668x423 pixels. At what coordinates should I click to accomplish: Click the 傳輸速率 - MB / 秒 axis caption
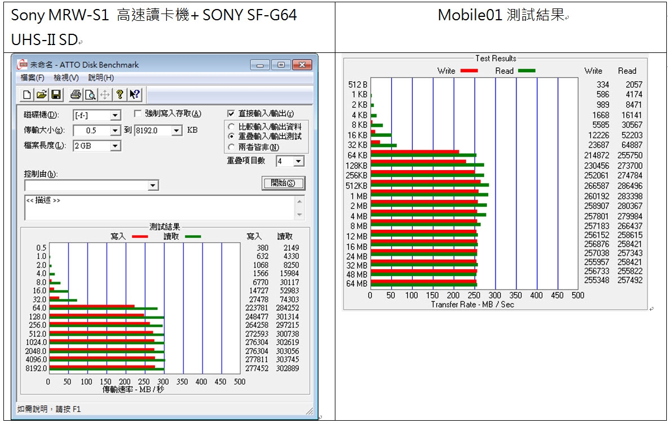tap(133, 389)
